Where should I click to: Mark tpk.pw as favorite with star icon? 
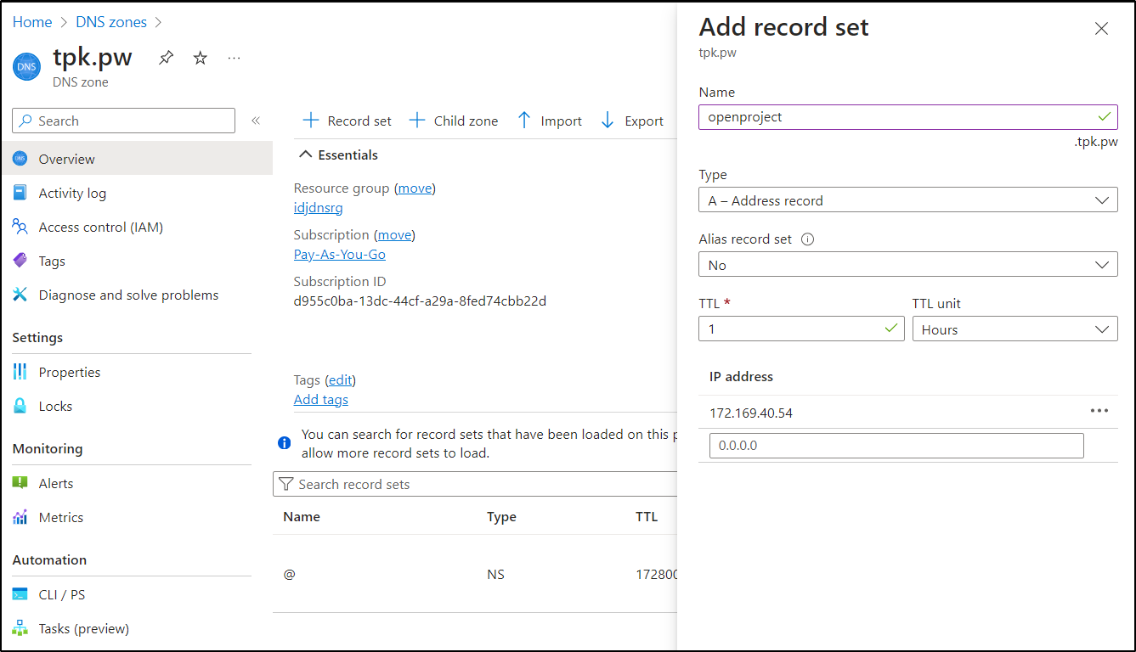(x=201, y=58)
